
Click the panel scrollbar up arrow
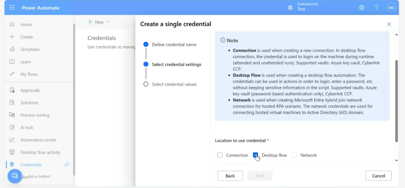(x=397, y=35)
